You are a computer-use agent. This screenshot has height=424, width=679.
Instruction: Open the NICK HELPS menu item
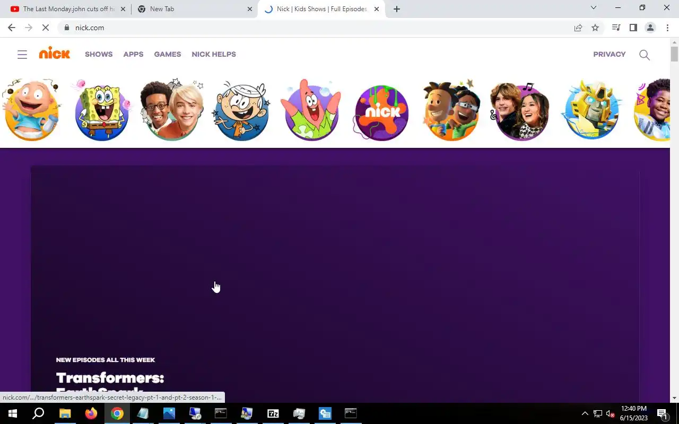(x=214, y=54)
